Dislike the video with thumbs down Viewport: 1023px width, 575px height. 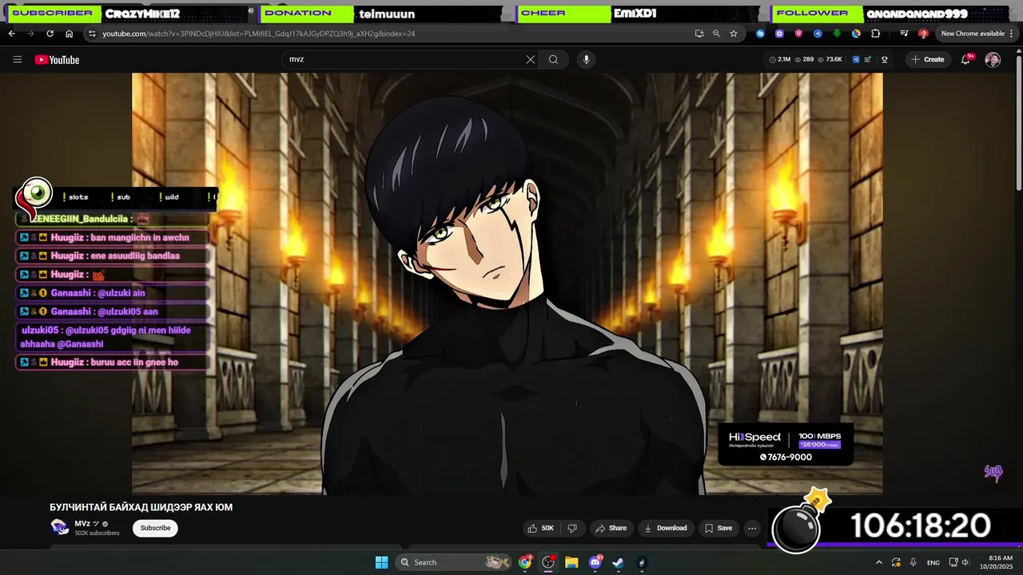(572, 528)
